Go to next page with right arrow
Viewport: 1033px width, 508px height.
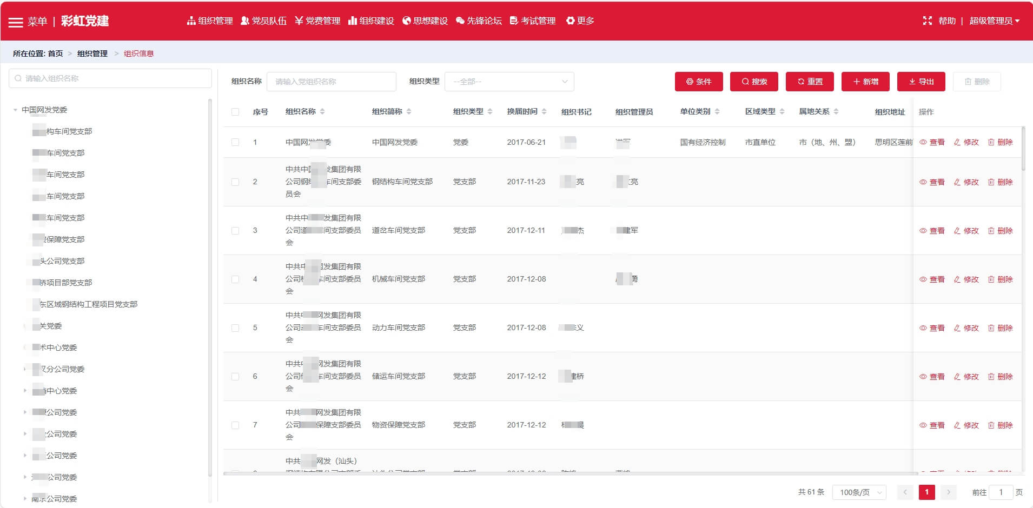948,492
